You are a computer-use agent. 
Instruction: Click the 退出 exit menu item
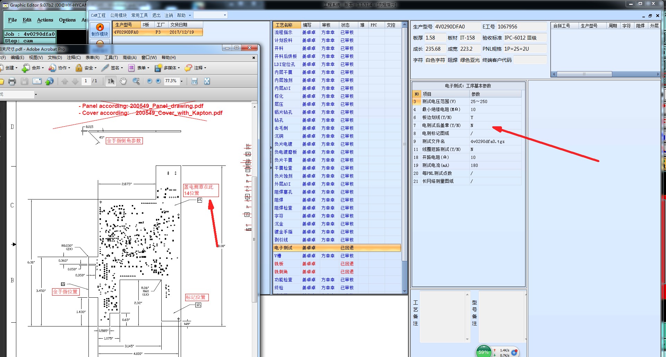(156, 15)
